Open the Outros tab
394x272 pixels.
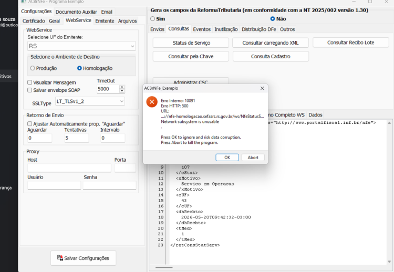pos(287,29)
